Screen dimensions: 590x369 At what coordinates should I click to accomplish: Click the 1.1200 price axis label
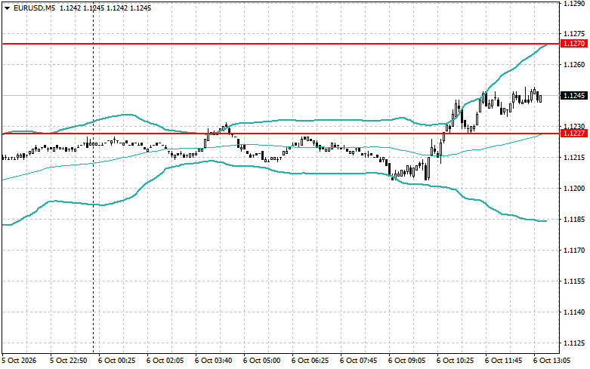pyautogui.click(x=574, y=188)
